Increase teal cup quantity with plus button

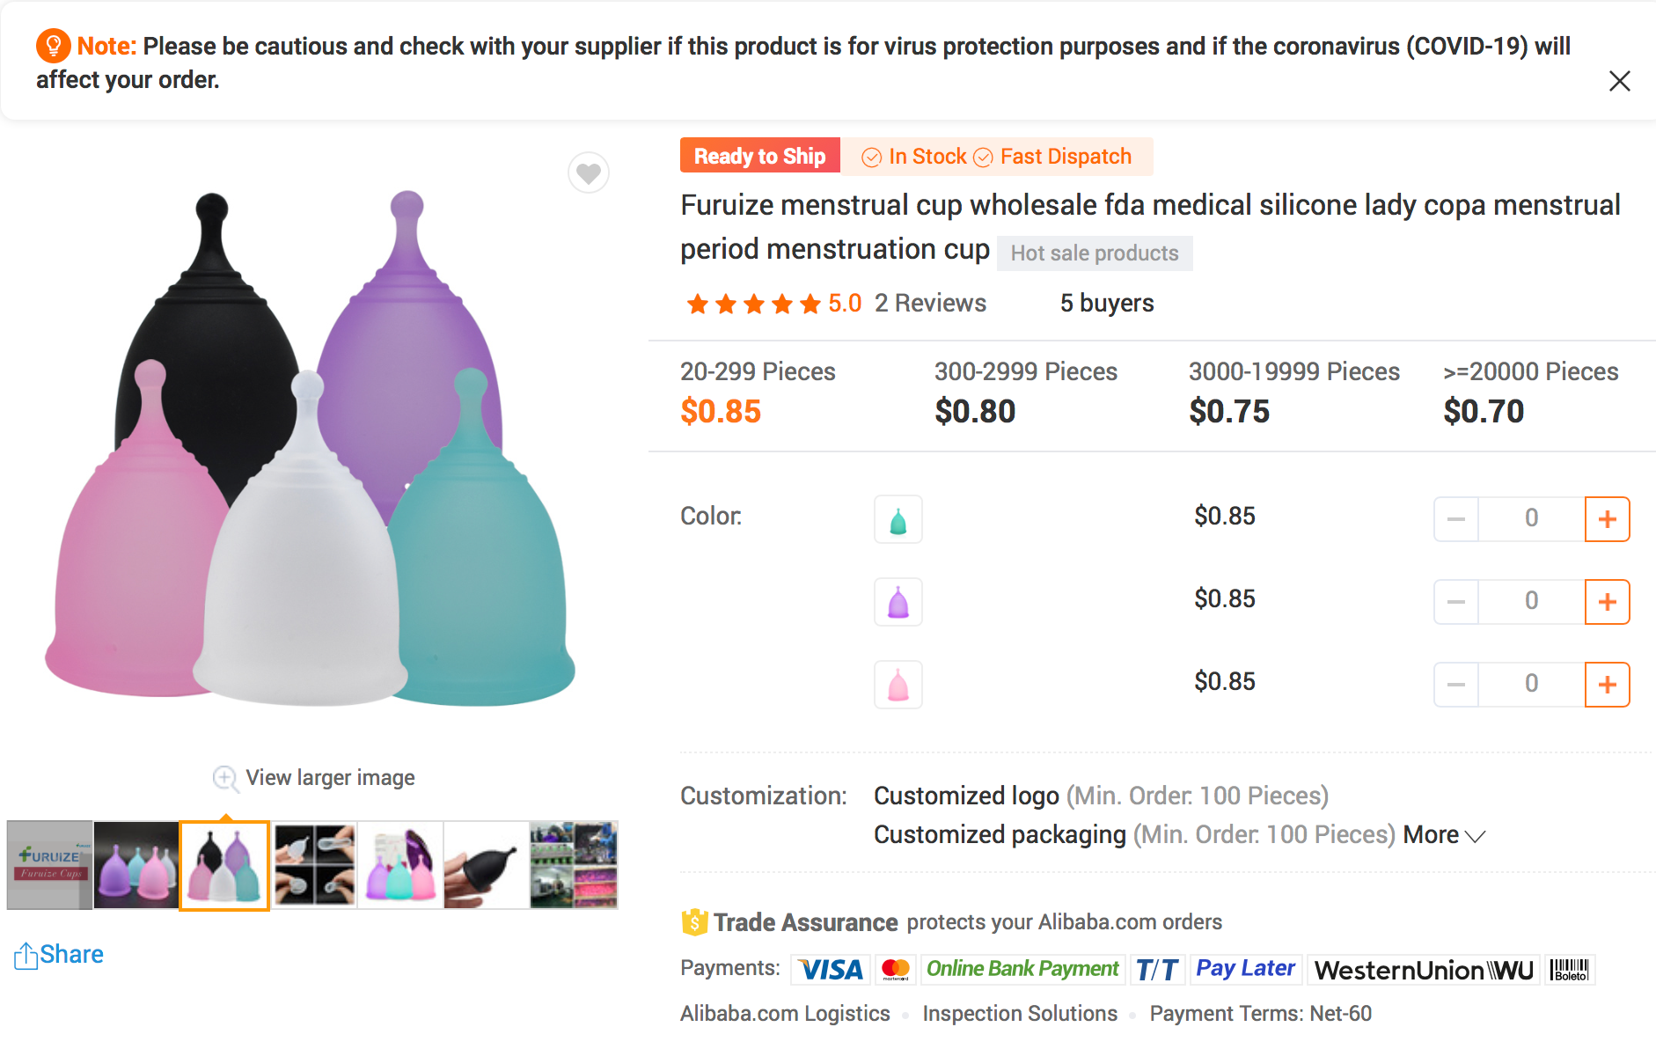(1608, 519)
